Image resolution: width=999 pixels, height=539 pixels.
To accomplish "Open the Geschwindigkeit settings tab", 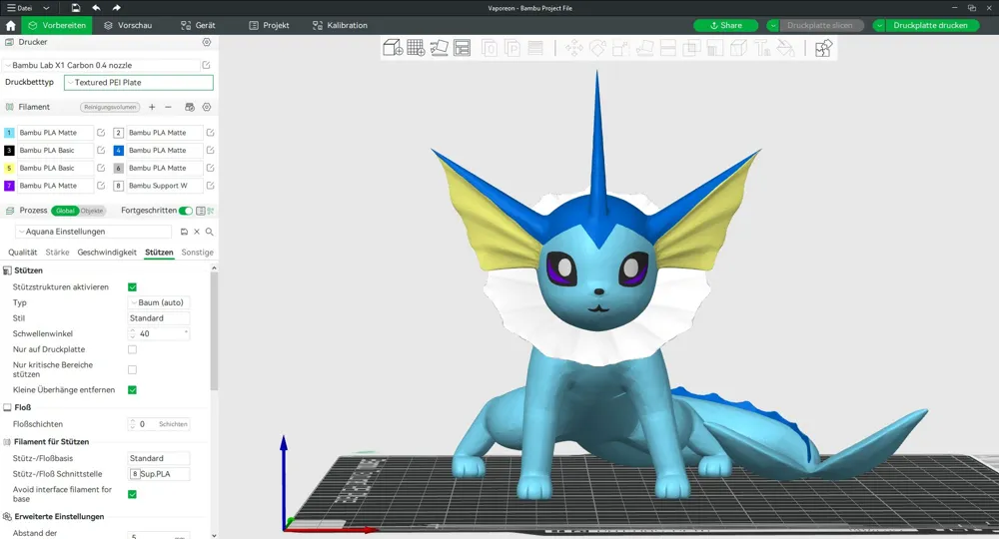I will click(x=107, y=253).
